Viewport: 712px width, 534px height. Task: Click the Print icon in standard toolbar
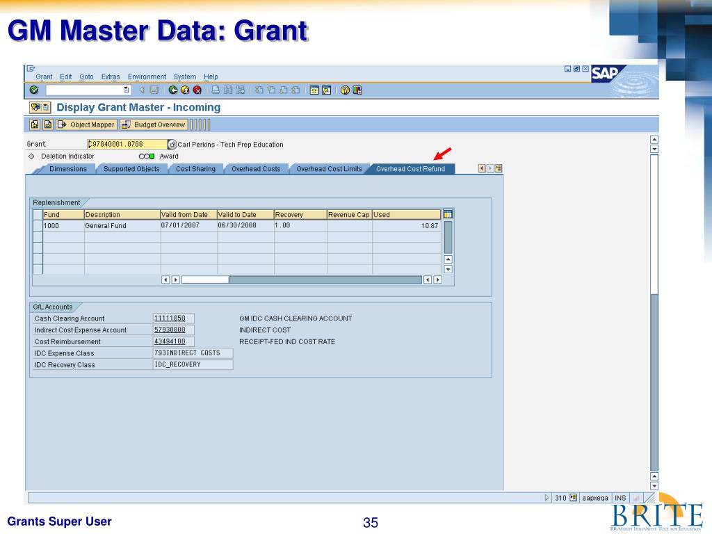pyautogui.click(x=216, y=90)
